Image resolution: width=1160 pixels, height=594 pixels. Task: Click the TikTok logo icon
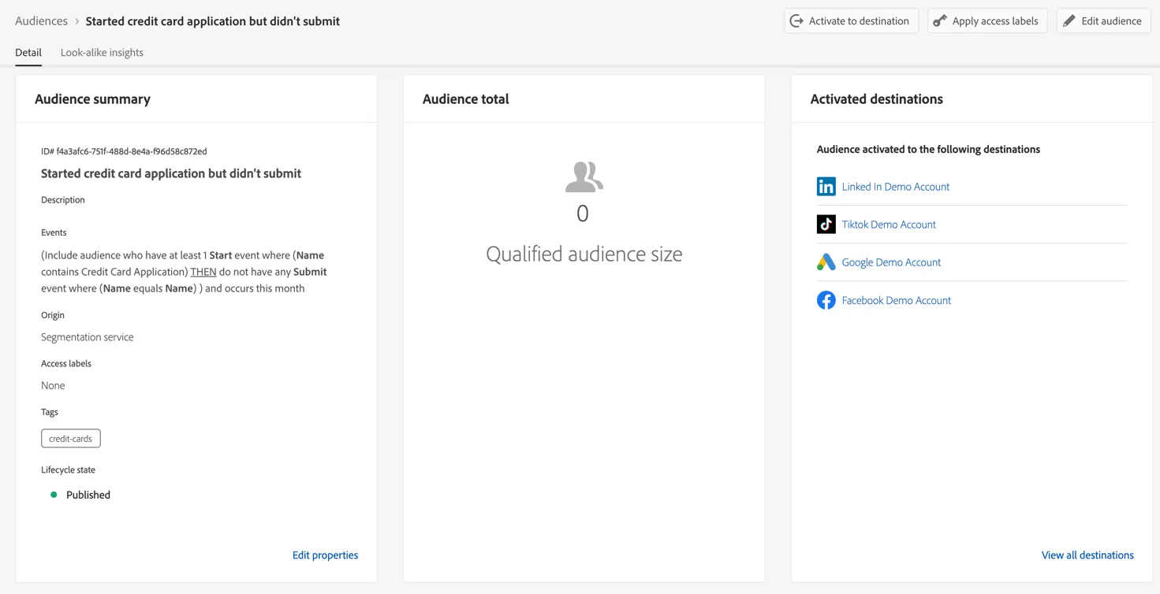tap(826, 225)
